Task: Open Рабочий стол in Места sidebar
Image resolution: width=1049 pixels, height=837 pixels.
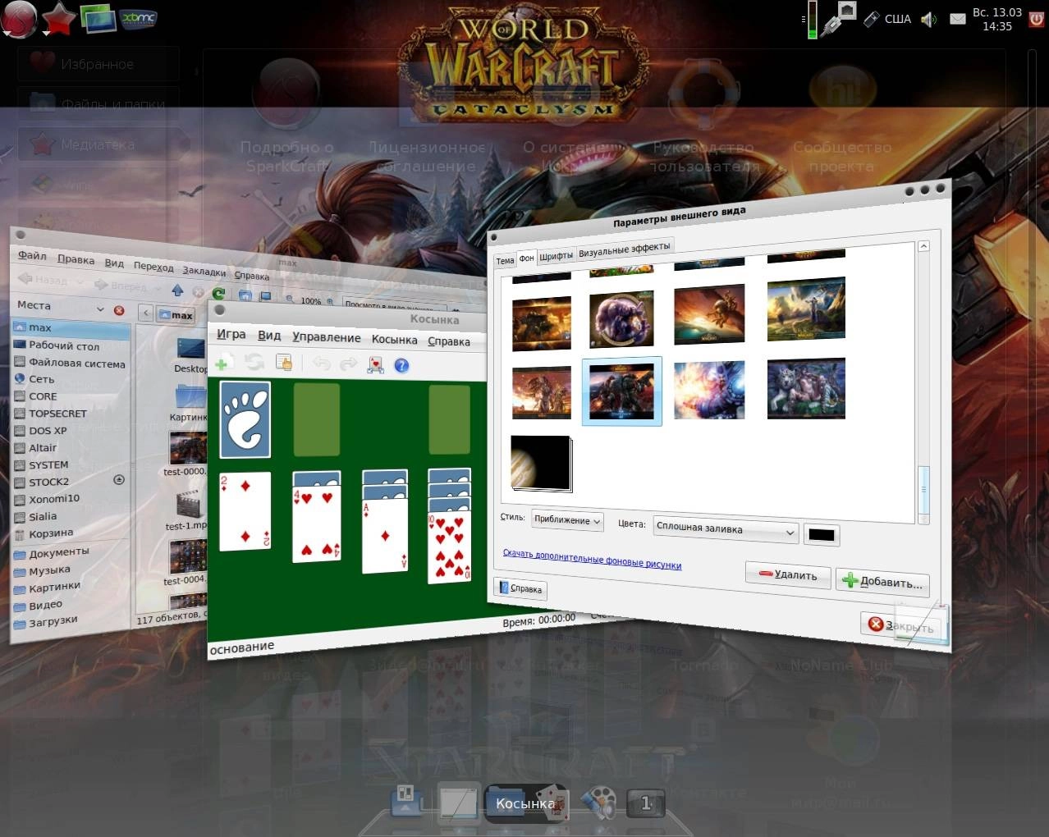Action: pos(64,345)
